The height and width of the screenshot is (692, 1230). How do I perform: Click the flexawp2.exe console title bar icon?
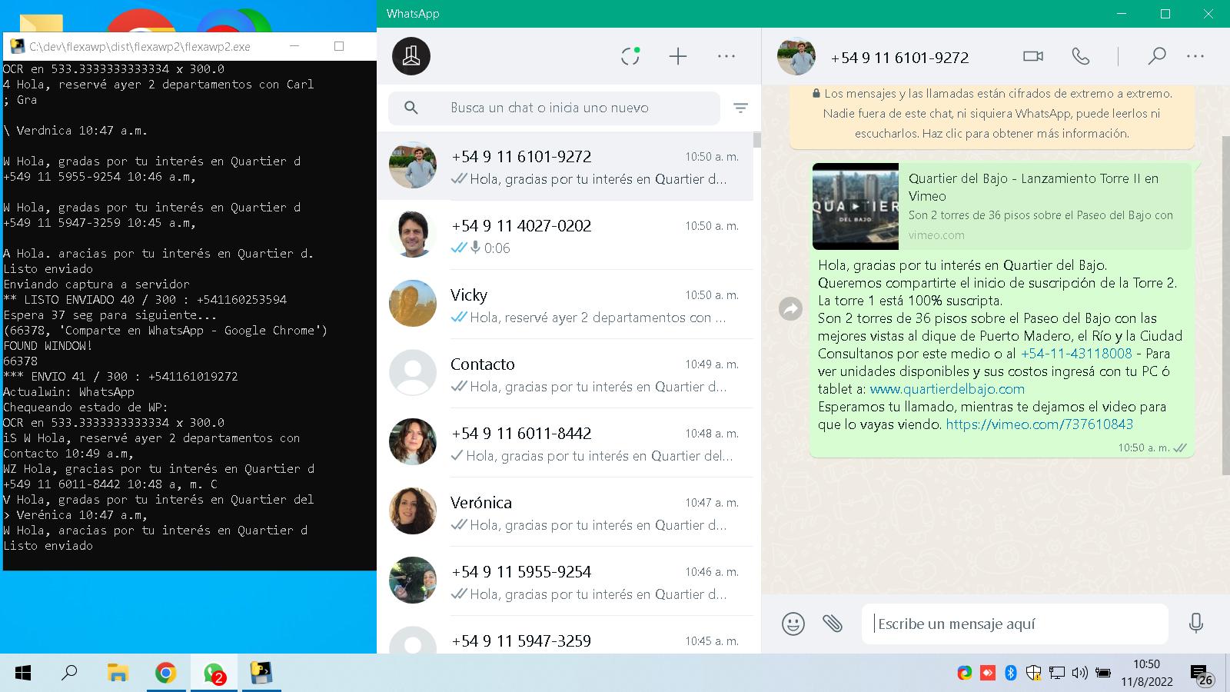pyautogui.click(x=17, y=46)
